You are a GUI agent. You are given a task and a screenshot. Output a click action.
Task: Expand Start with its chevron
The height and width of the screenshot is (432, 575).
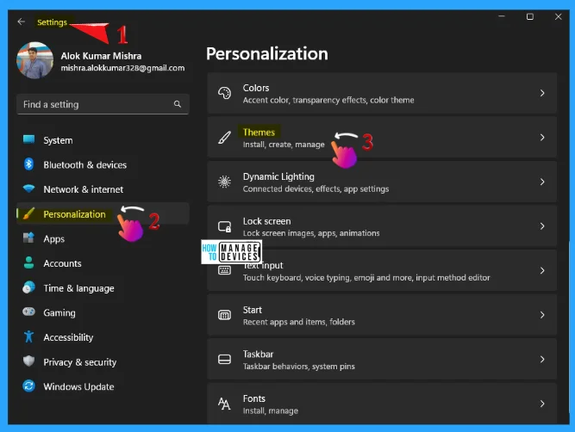542,315
